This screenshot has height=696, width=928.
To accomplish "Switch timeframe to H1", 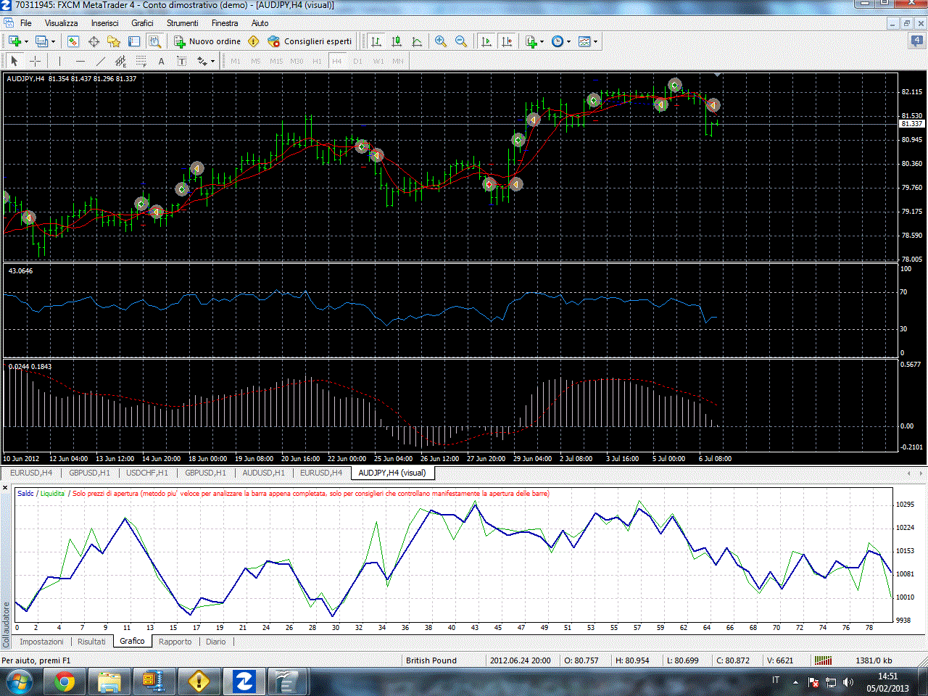I will click(x=317, y=62).
